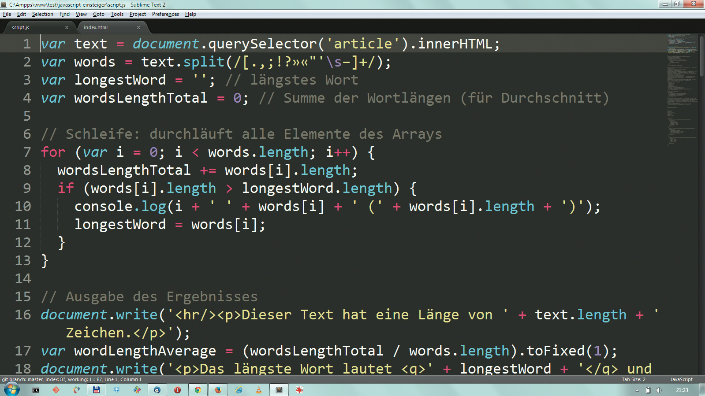Open the red splat taskbar icon
The width and height of the screenshot is (705, 396).
click(x=299, y=390)
